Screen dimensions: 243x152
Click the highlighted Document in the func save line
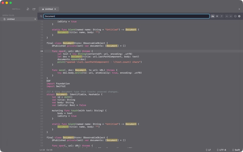[80, 70]
